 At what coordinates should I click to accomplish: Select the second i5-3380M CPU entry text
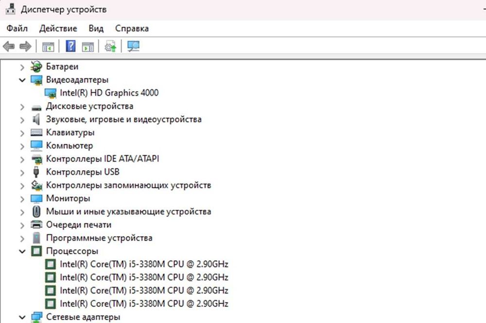(144, 277)
